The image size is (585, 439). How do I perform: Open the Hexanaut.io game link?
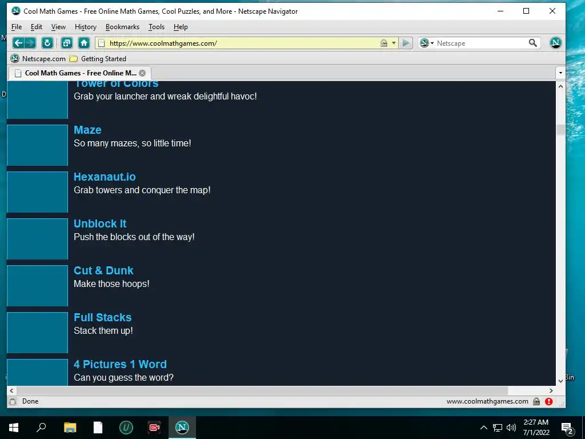click(x=105, y=177)
